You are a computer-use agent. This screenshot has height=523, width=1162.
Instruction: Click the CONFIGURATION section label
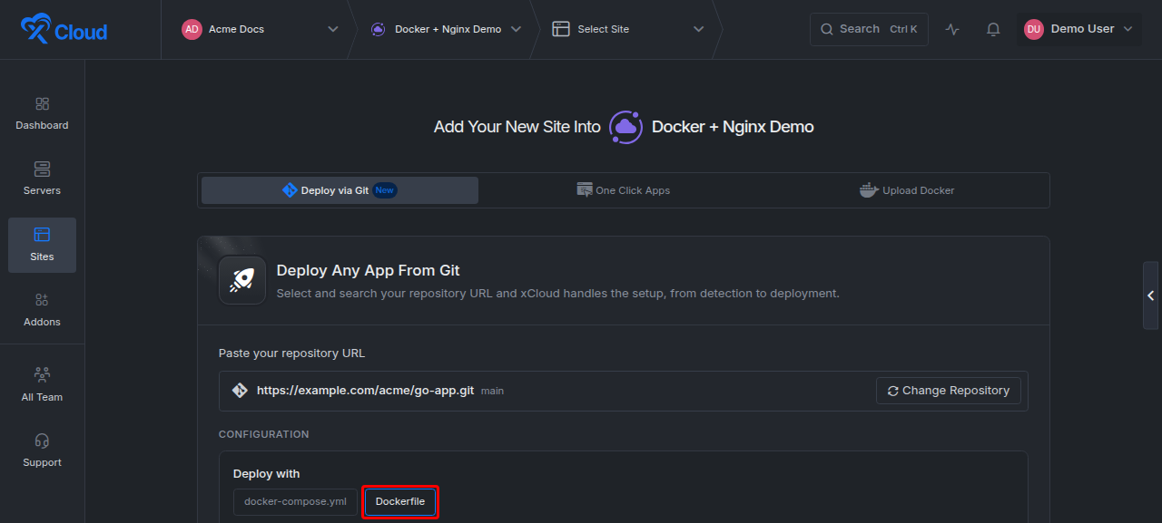263,434
